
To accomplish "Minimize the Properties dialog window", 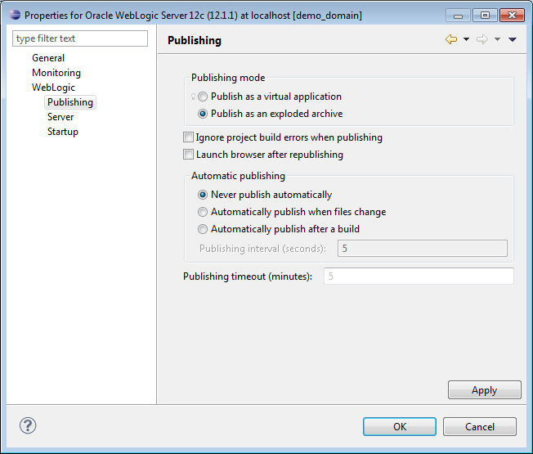I will point(458,16).
